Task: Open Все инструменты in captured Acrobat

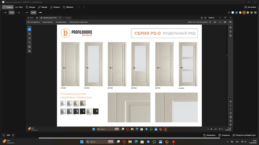Action: tap(34, 22)
